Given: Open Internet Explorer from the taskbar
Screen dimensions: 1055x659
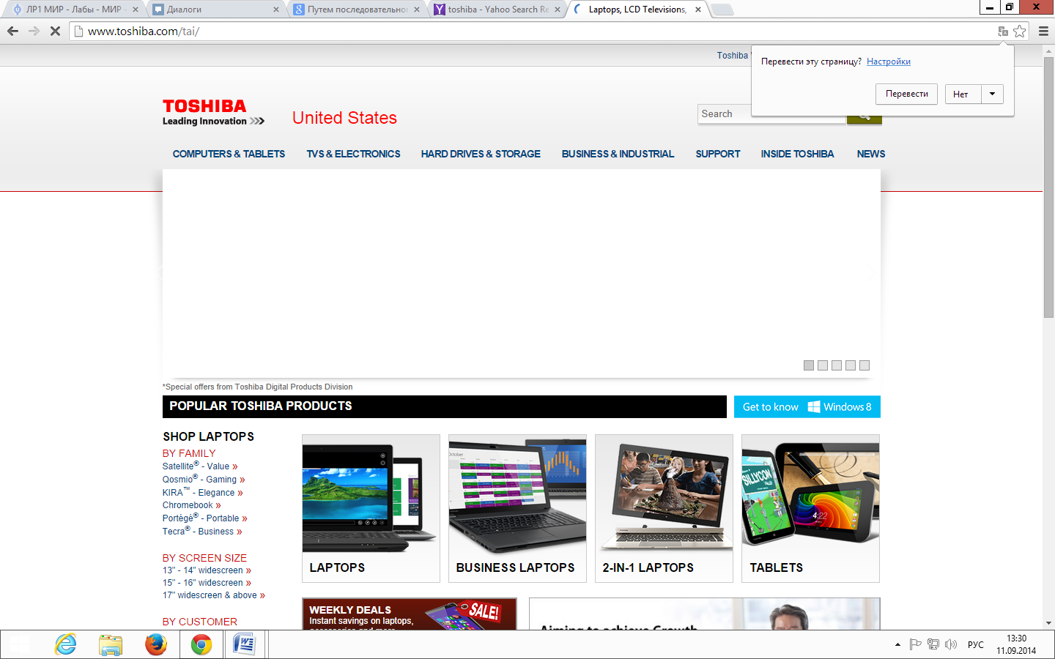Looking at the screenshot, I should point(66,644).
